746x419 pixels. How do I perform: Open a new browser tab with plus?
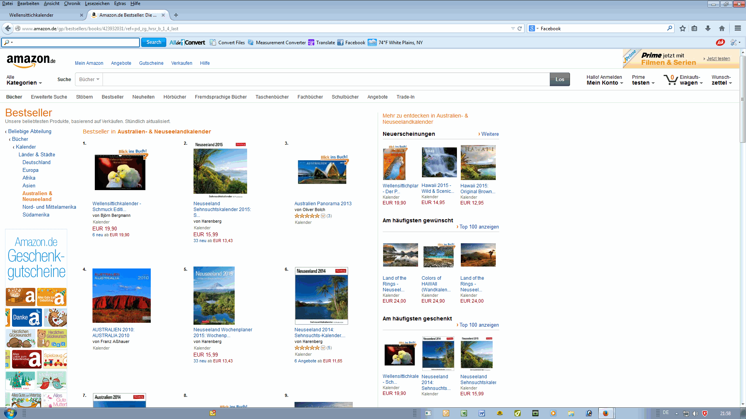[x=176, y=15]
